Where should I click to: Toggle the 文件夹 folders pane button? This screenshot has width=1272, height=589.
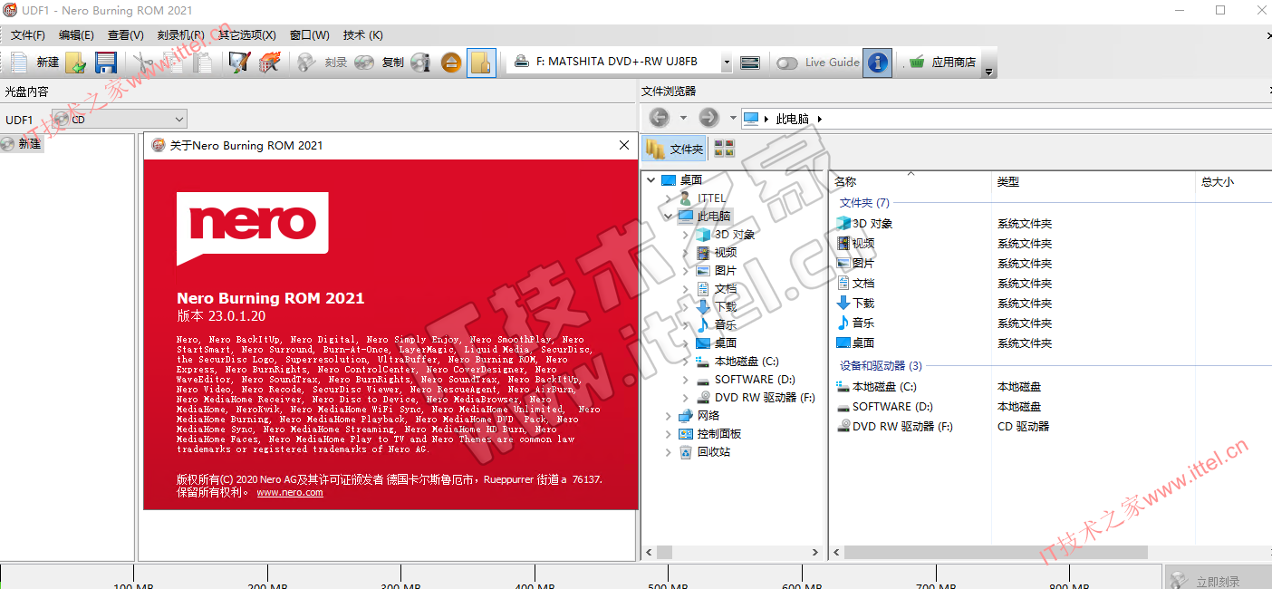click(x=674, y=149)
